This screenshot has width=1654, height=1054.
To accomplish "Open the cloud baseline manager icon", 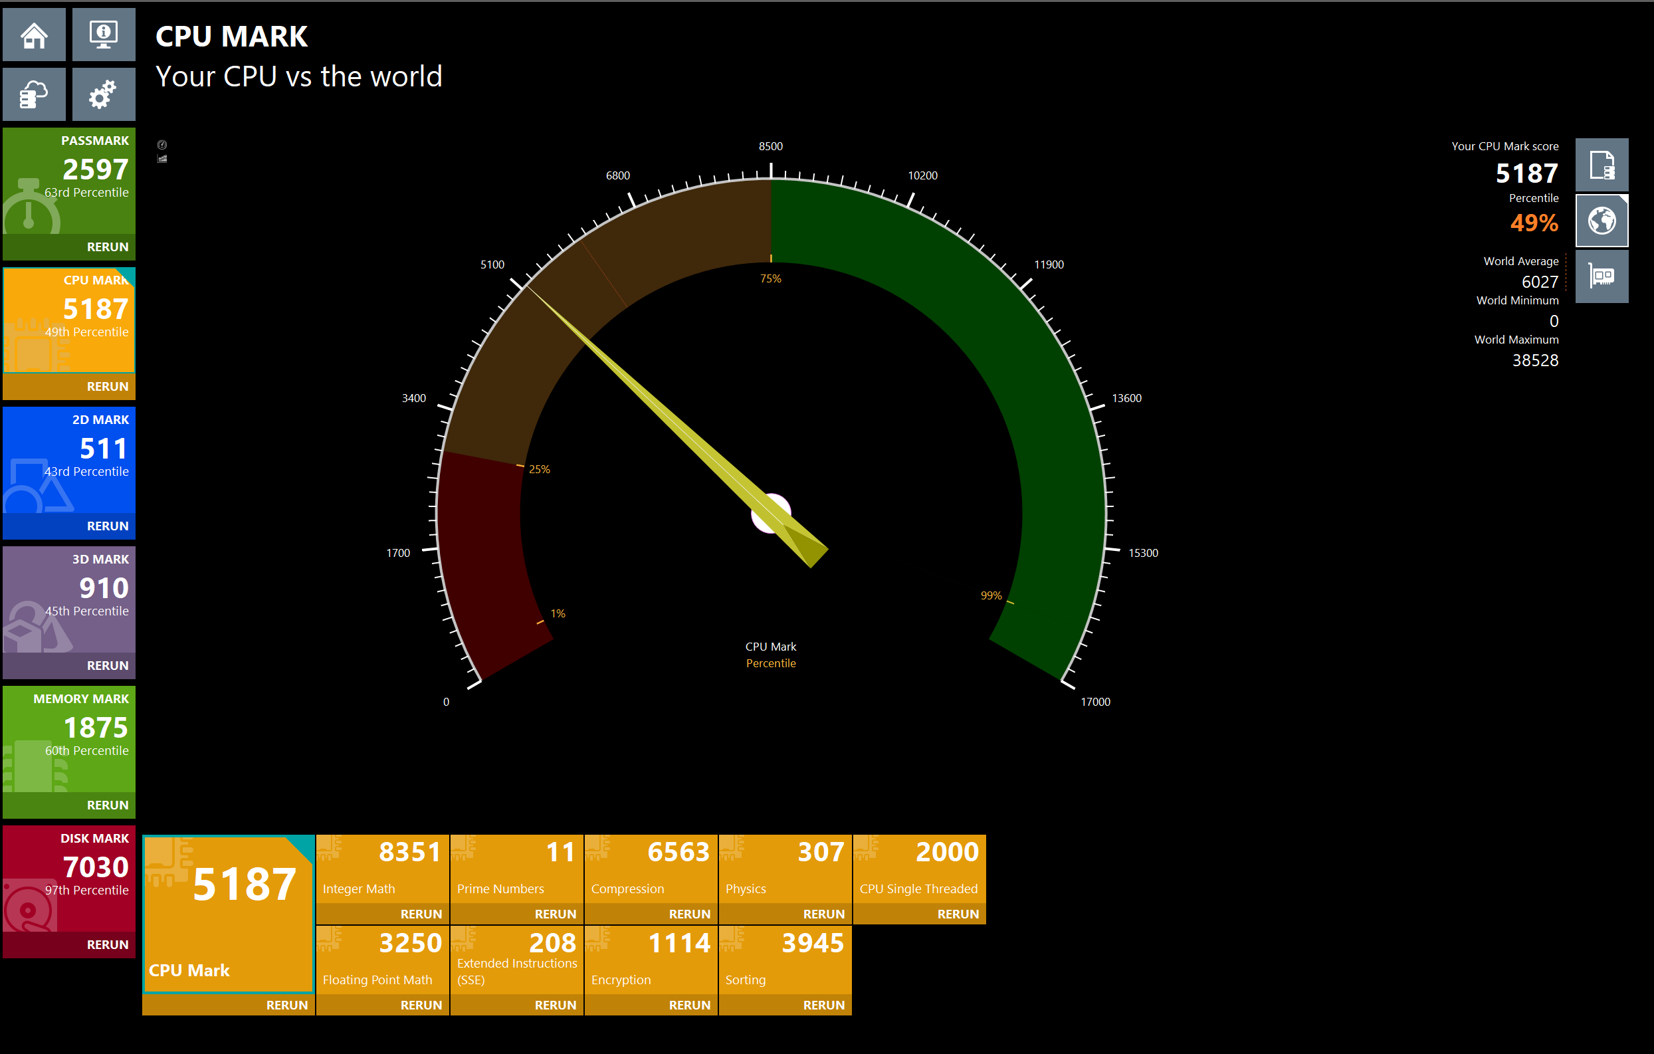I will (35, 94).
